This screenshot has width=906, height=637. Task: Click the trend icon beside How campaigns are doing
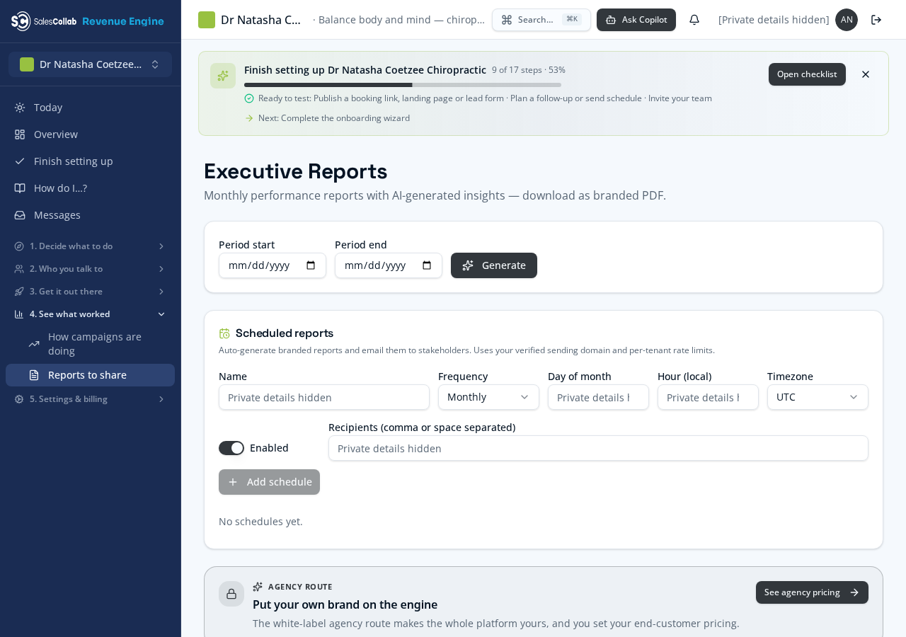[x=34, y=344]
